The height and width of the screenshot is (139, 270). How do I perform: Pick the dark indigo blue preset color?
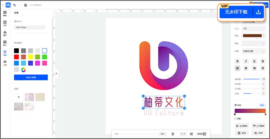click(x=31, y=63)
